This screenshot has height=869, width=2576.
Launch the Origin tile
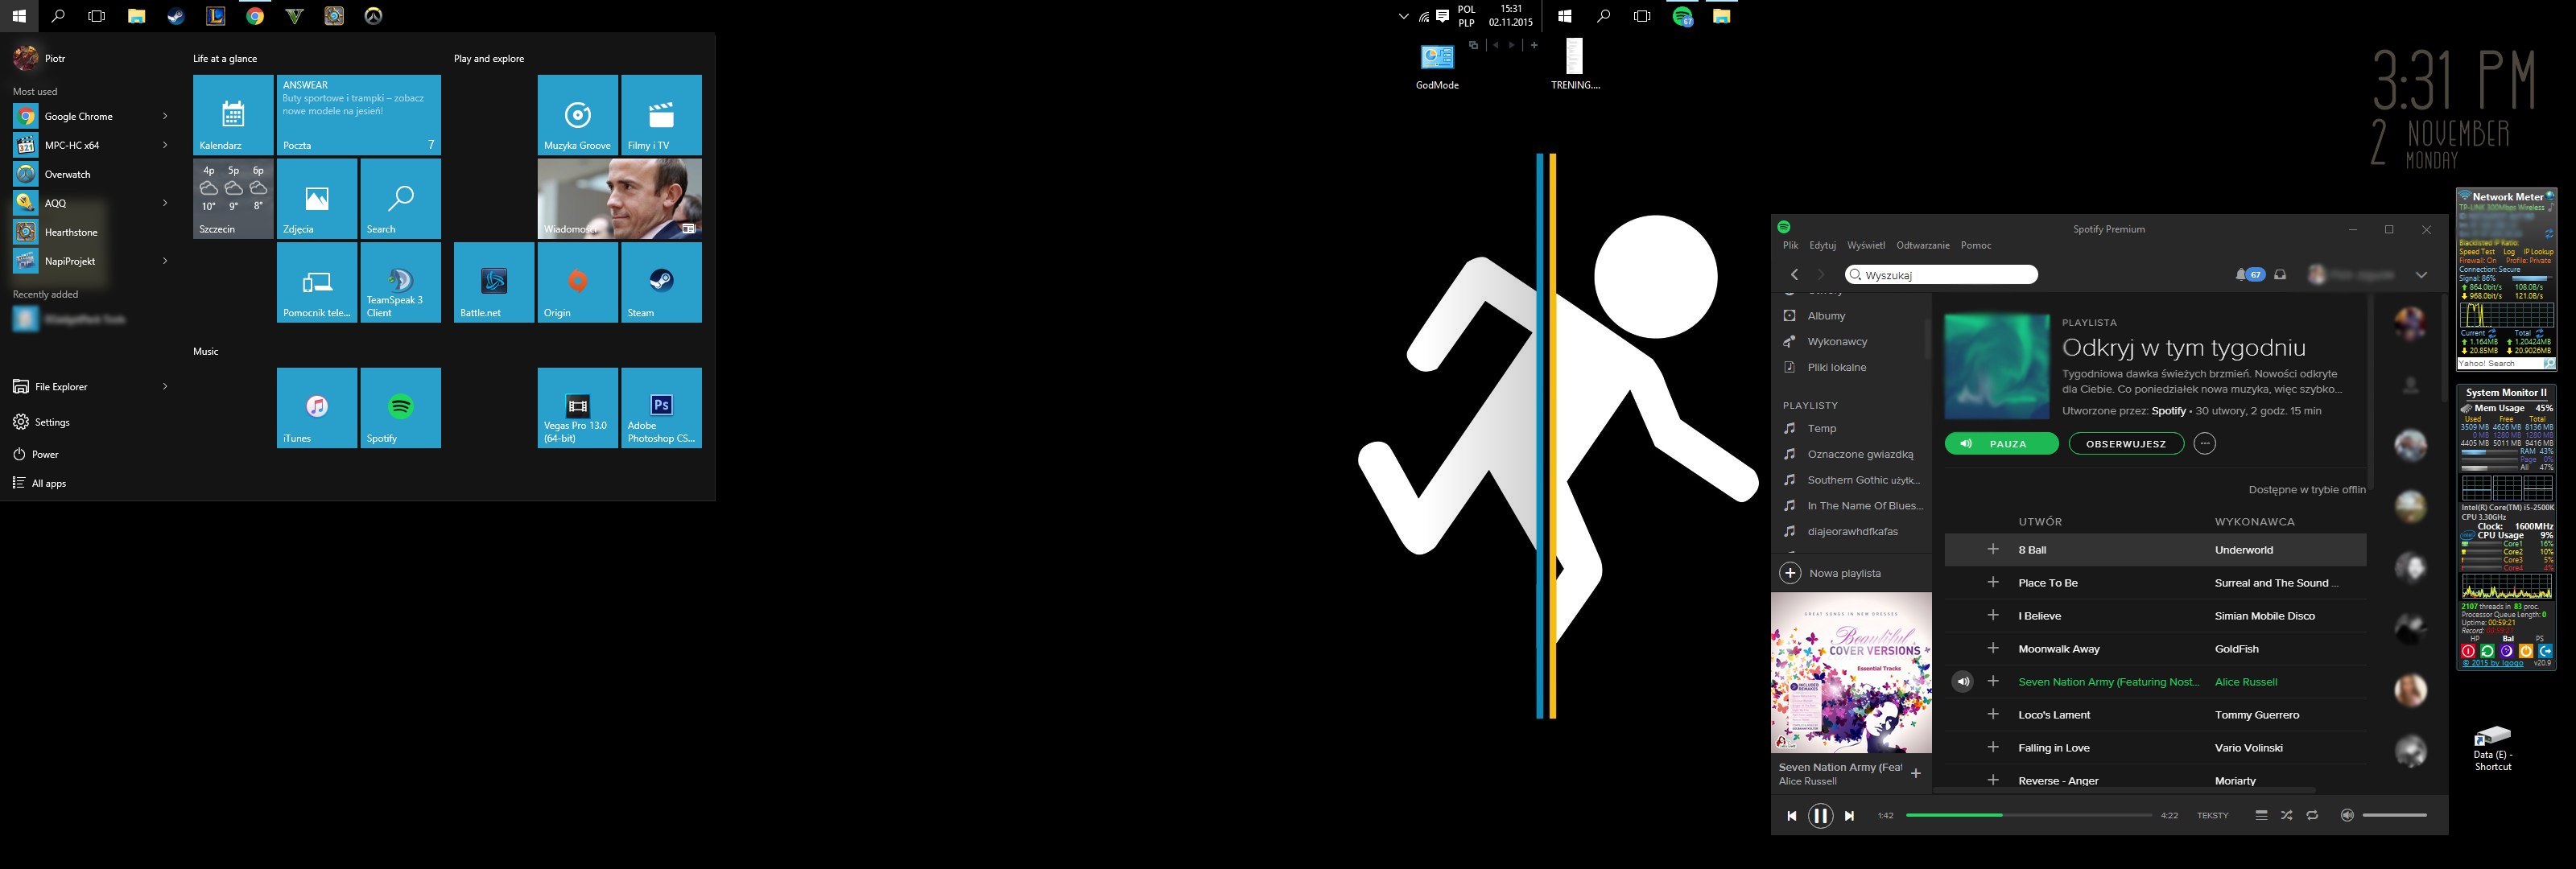[577, 282]
